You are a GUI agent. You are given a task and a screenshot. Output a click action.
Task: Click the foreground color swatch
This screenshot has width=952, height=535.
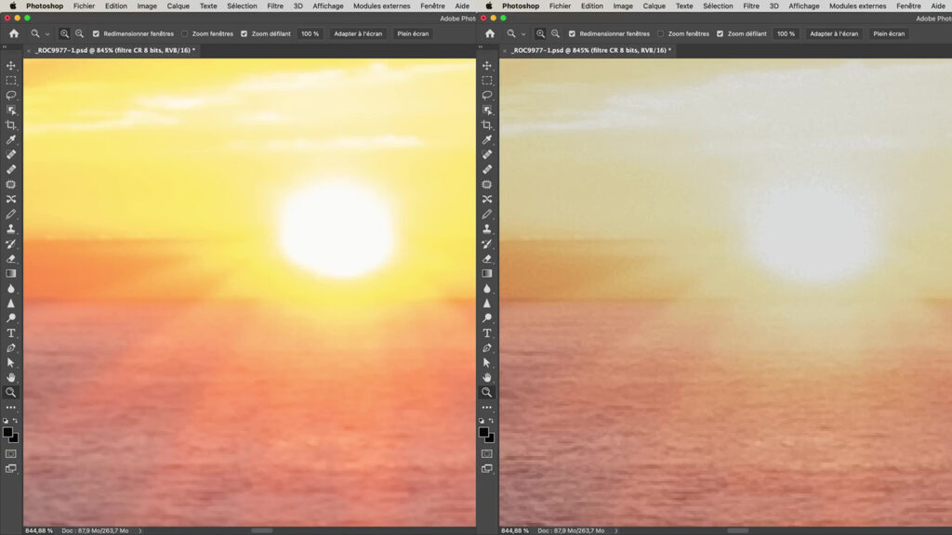pos(8,430)
